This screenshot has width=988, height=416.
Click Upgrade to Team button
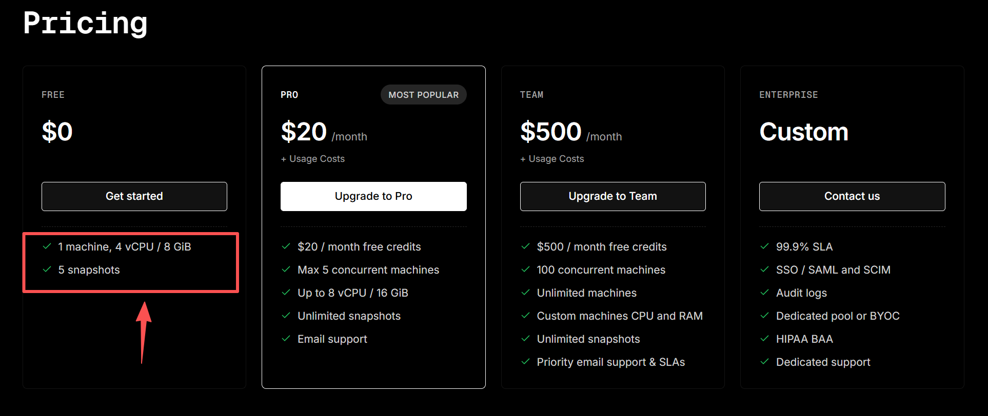[x=613, y=196]
